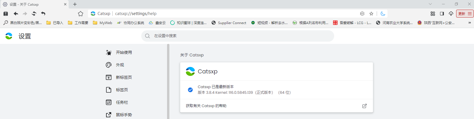
Task: Click the archive box icon left of Back
Action: pyautogui.click(x=6, y=14)
